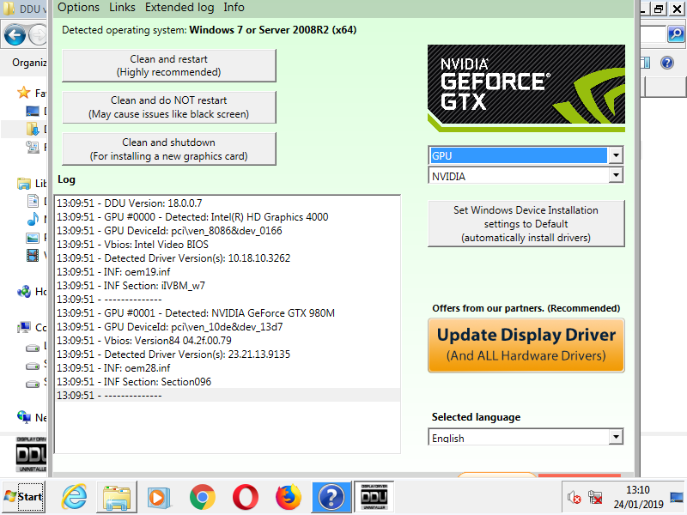Select log line DDU Version: 18.0.0.7
687x515 pixels.
(x=228, y=203)
